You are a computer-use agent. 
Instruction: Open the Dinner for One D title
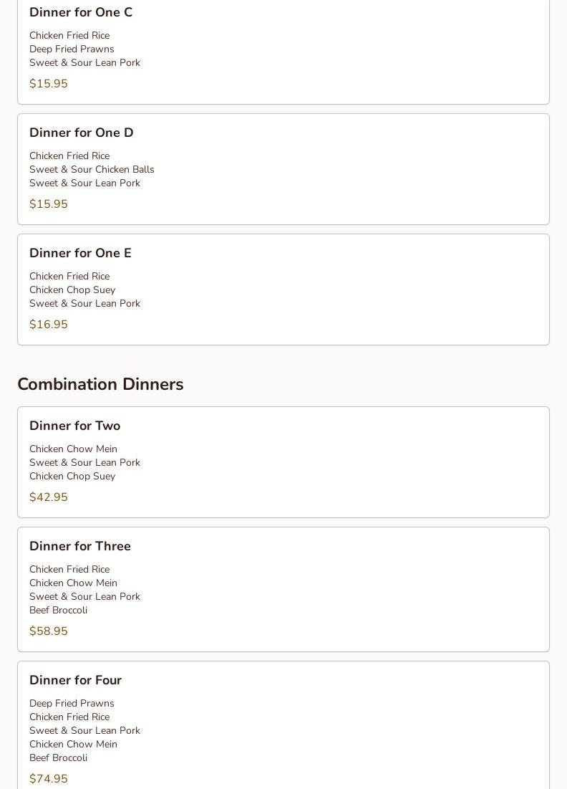(82, 133)
